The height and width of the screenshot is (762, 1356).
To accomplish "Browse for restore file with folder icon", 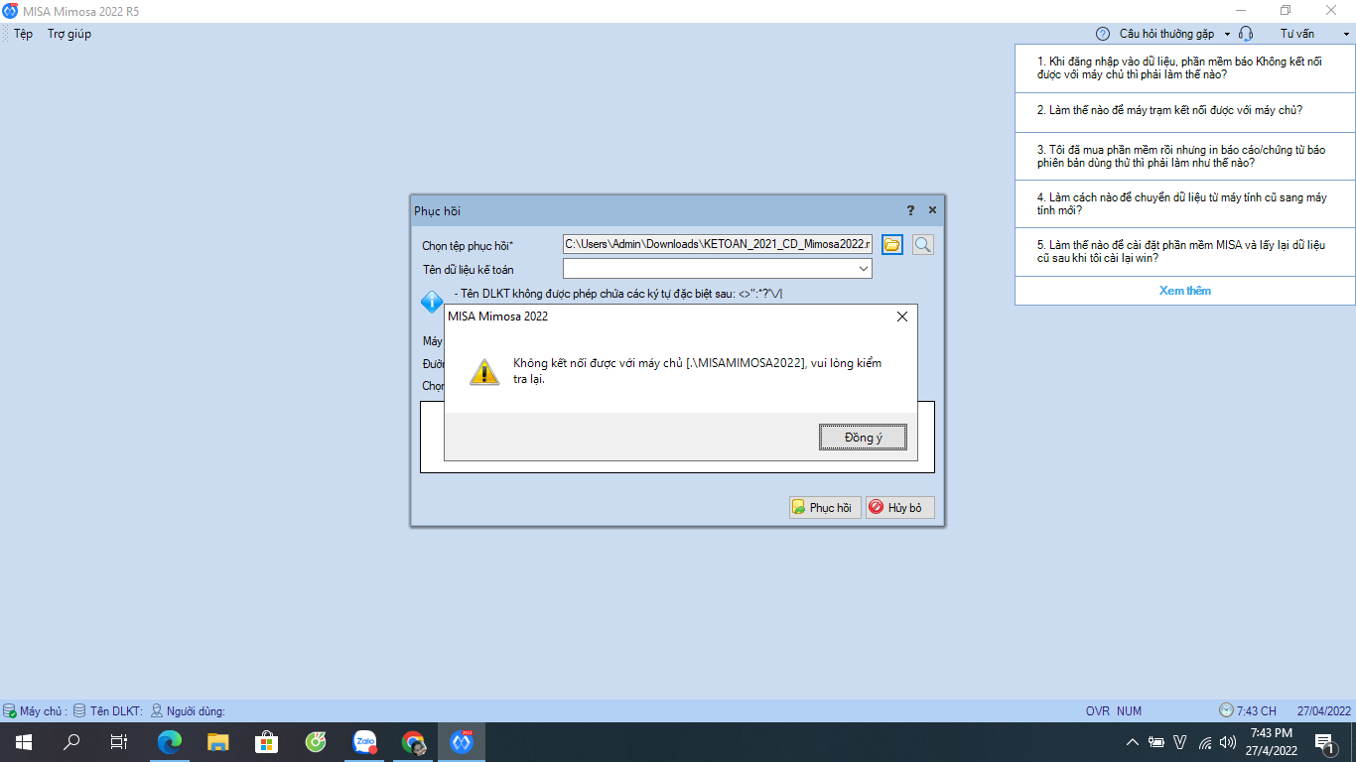I will pos(891,244).
